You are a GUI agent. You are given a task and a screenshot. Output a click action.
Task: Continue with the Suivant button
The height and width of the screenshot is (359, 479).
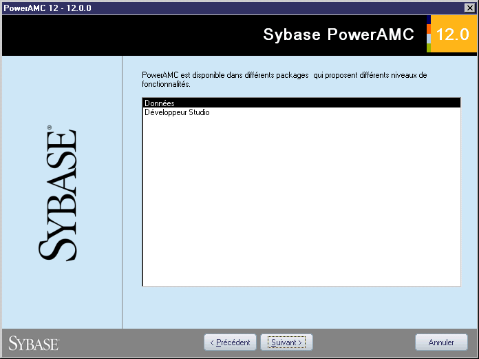point(286,342)
